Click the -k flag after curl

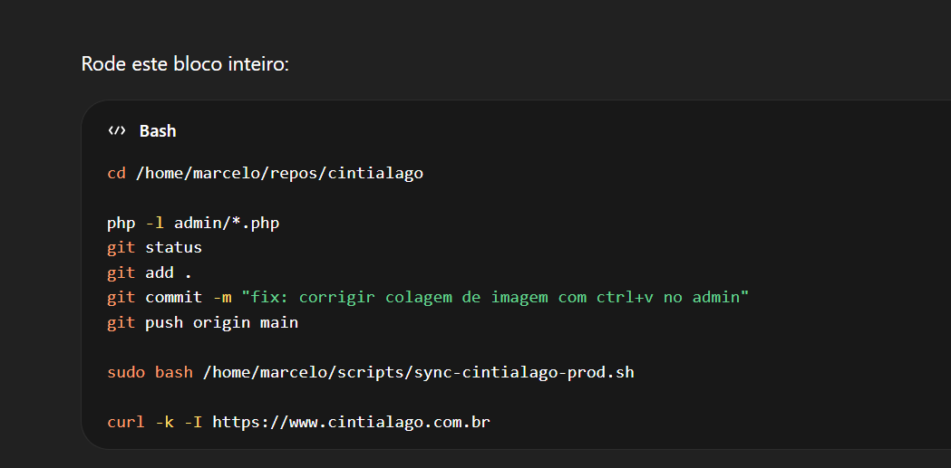(164, 422)
